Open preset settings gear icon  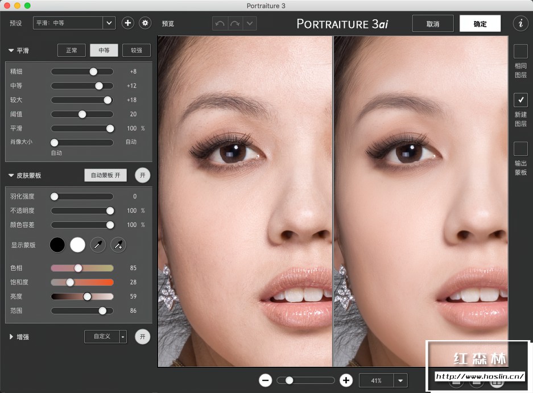click(x=145, y=23)
